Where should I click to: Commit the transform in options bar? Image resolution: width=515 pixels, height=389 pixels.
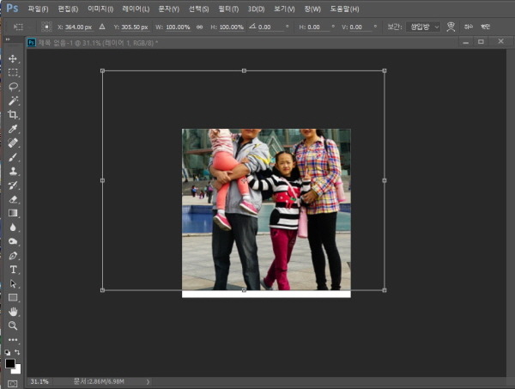486,27
